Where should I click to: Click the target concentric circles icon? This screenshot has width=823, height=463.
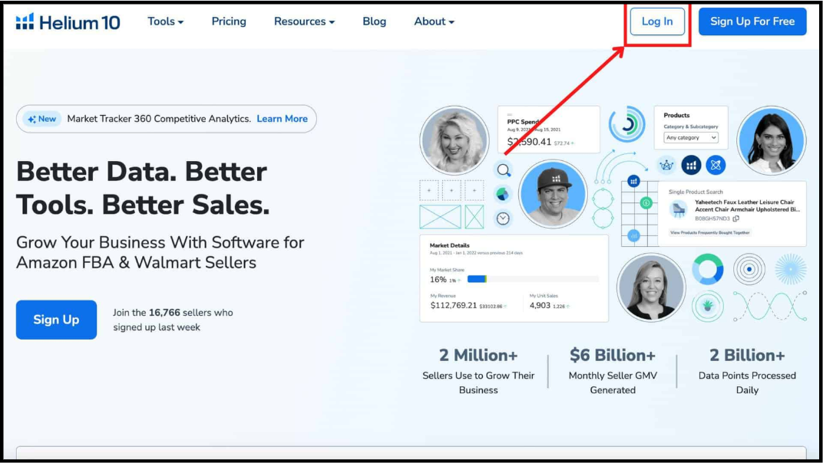(x=749, y=269)
